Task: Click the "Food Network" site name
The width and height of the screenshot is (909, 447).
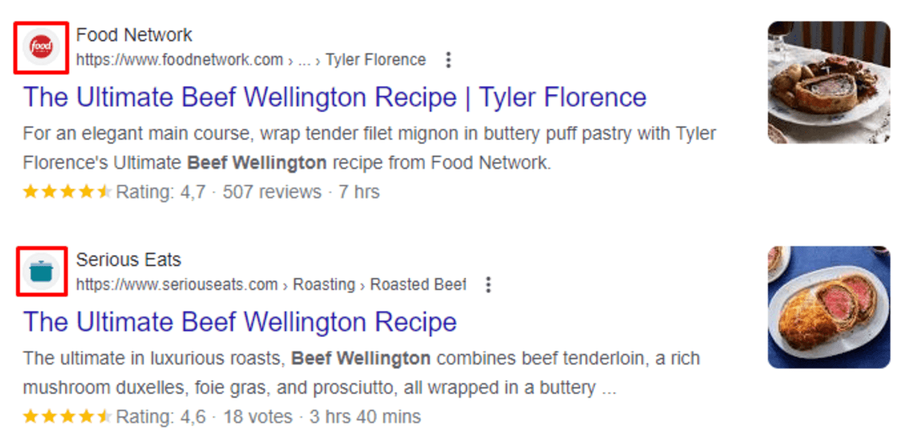Action: (134, 35)
